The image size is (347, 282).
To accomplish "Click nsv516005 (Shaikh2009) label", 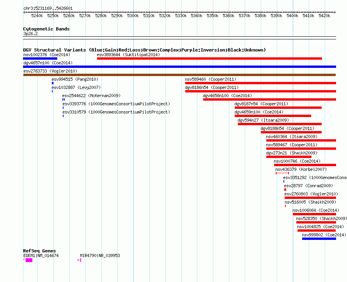I will 310,202.
